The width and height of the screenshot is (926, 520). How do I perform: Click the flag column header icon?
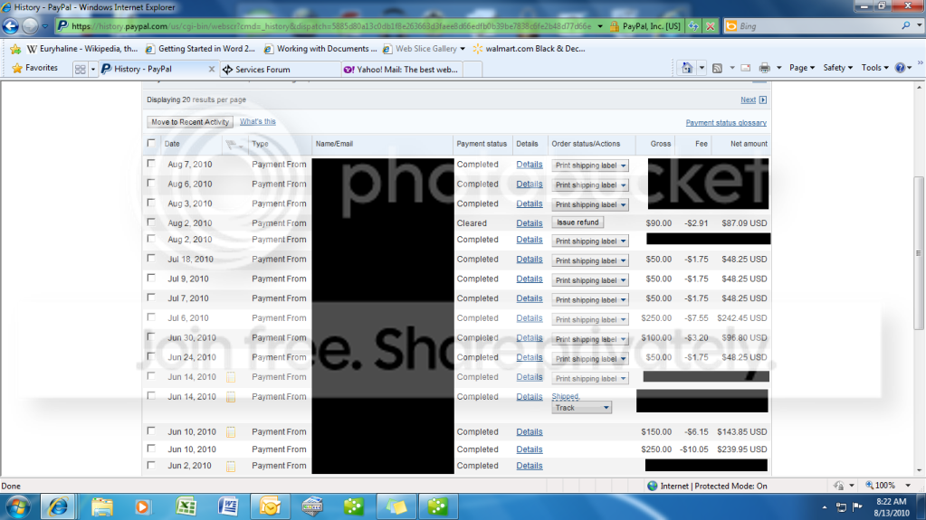(234, 144)
